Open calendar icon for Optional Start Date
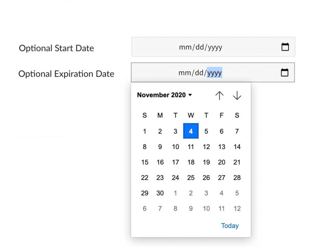Image resolution: width=317 pixels, height=252 pixels. coord(285,47)
